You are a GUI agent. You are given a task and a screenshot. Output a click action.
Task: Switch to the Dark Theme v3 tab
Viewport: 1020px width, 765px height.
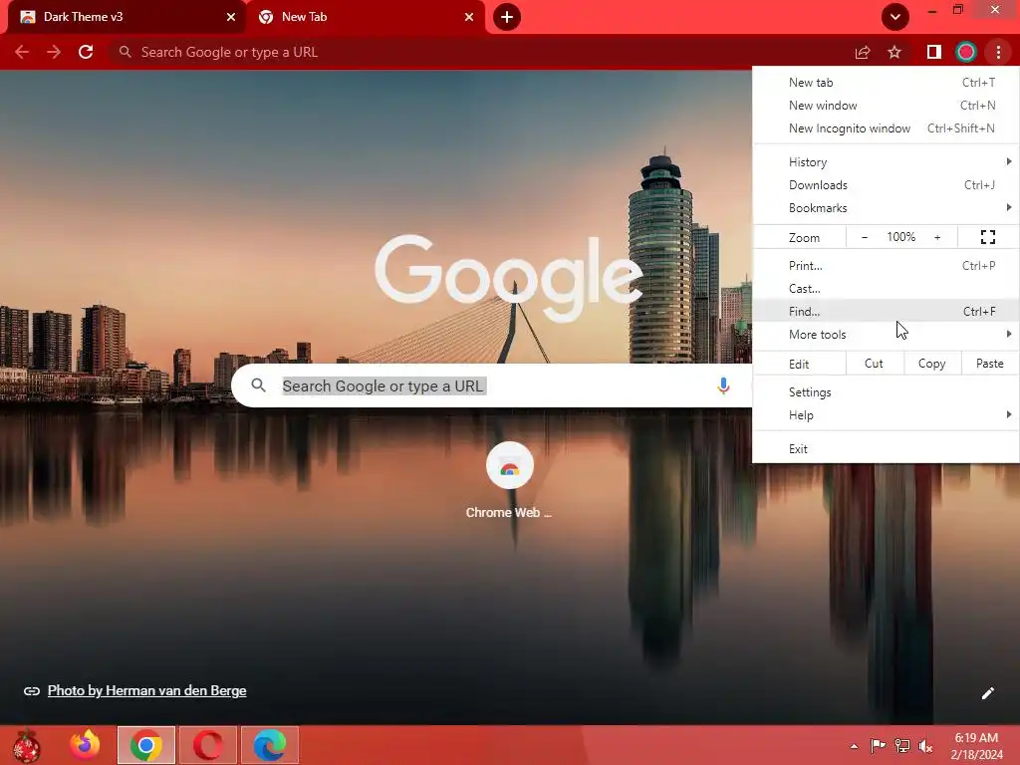click(x=127, y=17)
